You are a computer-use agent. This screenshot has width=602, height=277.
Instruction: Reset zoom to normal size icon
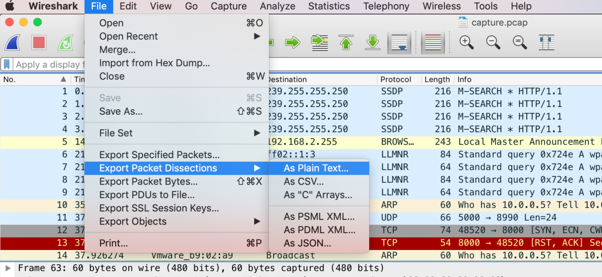pyautogui.click(x=520, y=43)
